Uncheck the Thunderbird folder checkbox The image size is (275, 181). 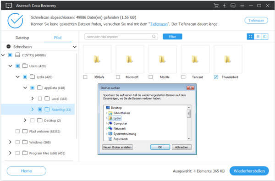(216, 77)
